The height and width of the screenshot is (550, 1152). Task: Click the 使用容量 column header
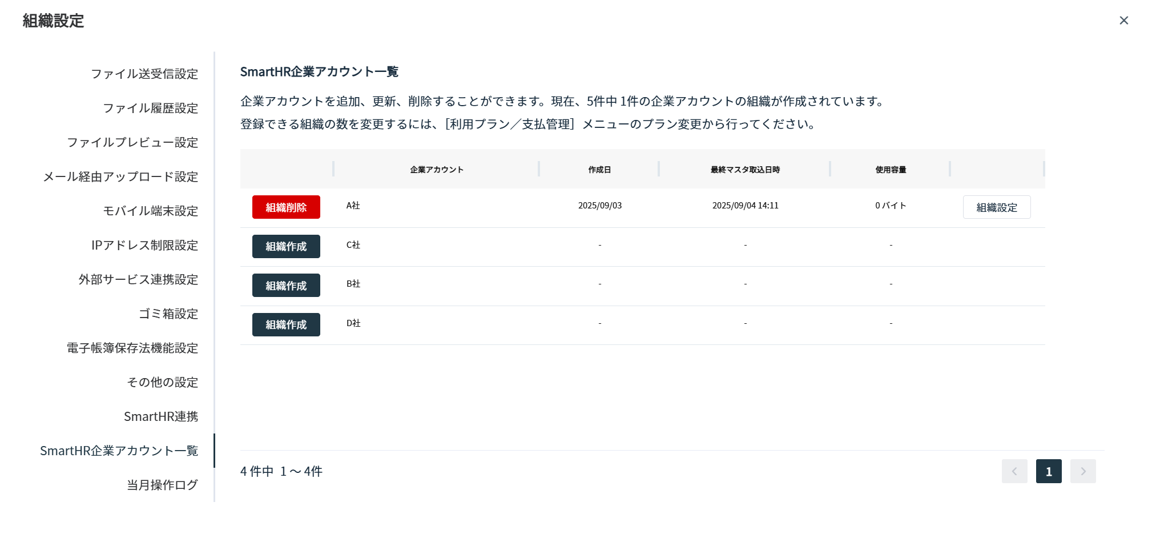click(891, 170)
